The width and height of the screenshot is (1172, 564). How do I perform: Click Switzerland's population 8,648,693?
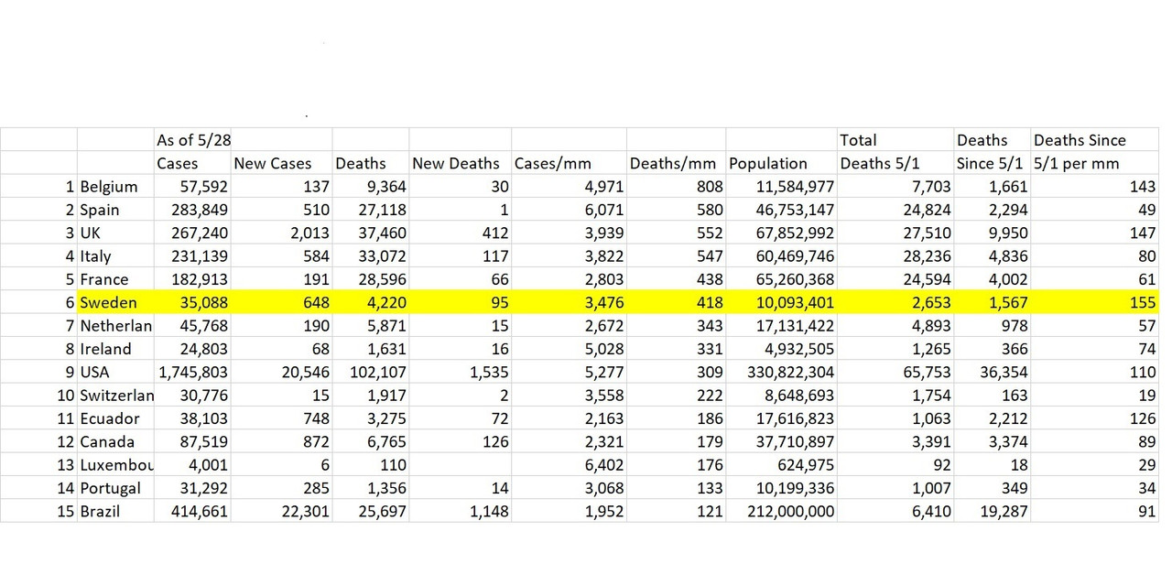coord(781,396)
